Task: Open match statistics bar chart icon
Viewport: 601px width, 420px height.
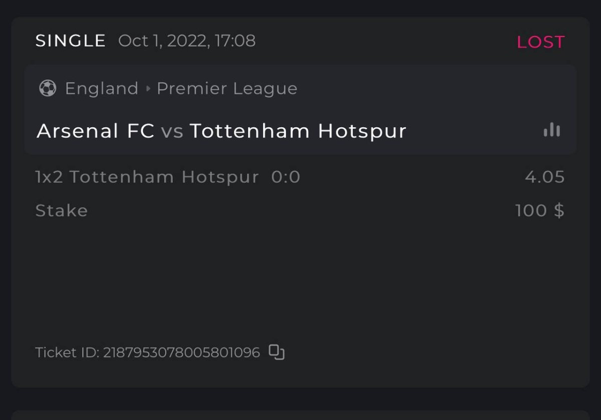Action: coord(551,130)
